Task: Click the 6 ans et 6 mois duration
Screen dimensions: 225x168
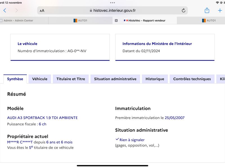Action: coord(59,142)
